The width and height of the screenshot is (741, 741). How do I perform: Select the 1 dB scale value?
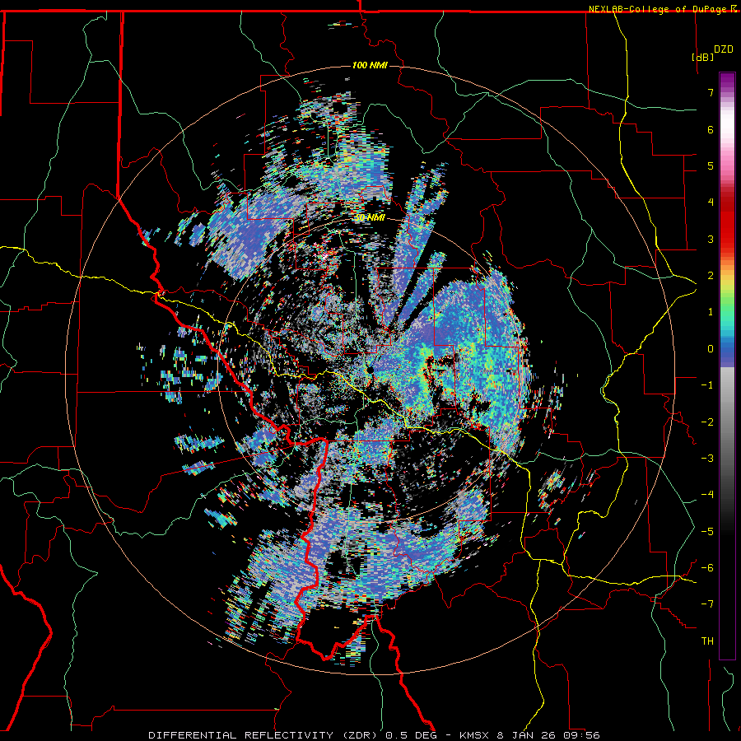711,312
